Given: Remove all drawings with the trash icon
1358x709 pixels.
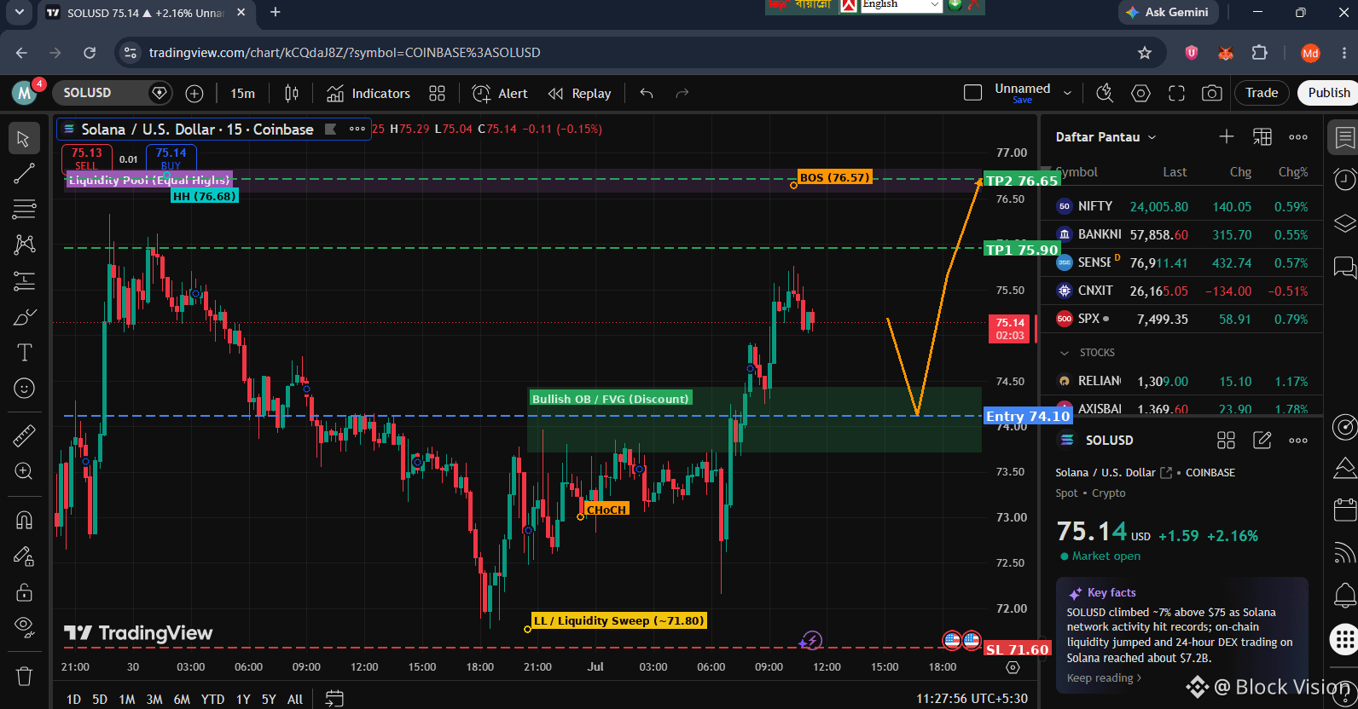Looking at the screenshot, I should click(x=24, y=676).
